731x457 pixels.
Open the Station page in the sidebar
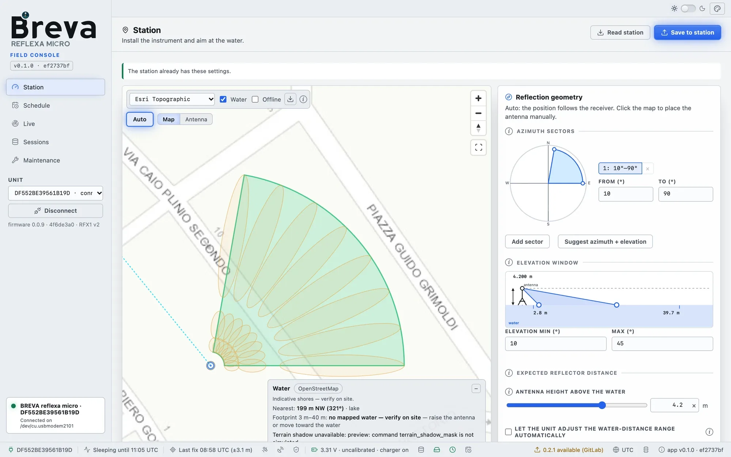(x=56, y=87)
